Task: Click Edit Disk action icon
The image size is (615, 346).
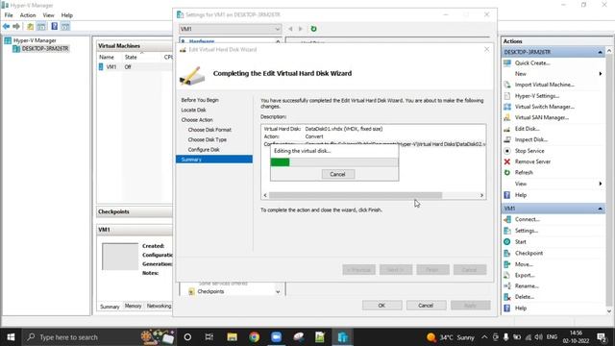Action: pos(507,129)
